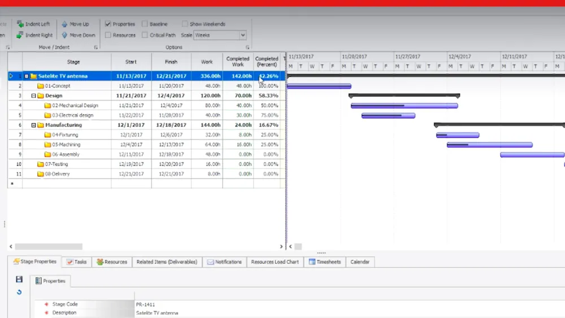Click the Indent Left icon

(x=20, y=24)
